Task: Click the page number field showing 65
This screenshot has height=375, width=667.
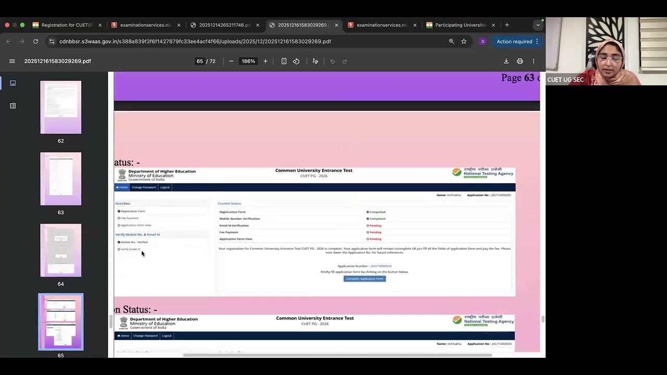Action: (x=200, y=61)
